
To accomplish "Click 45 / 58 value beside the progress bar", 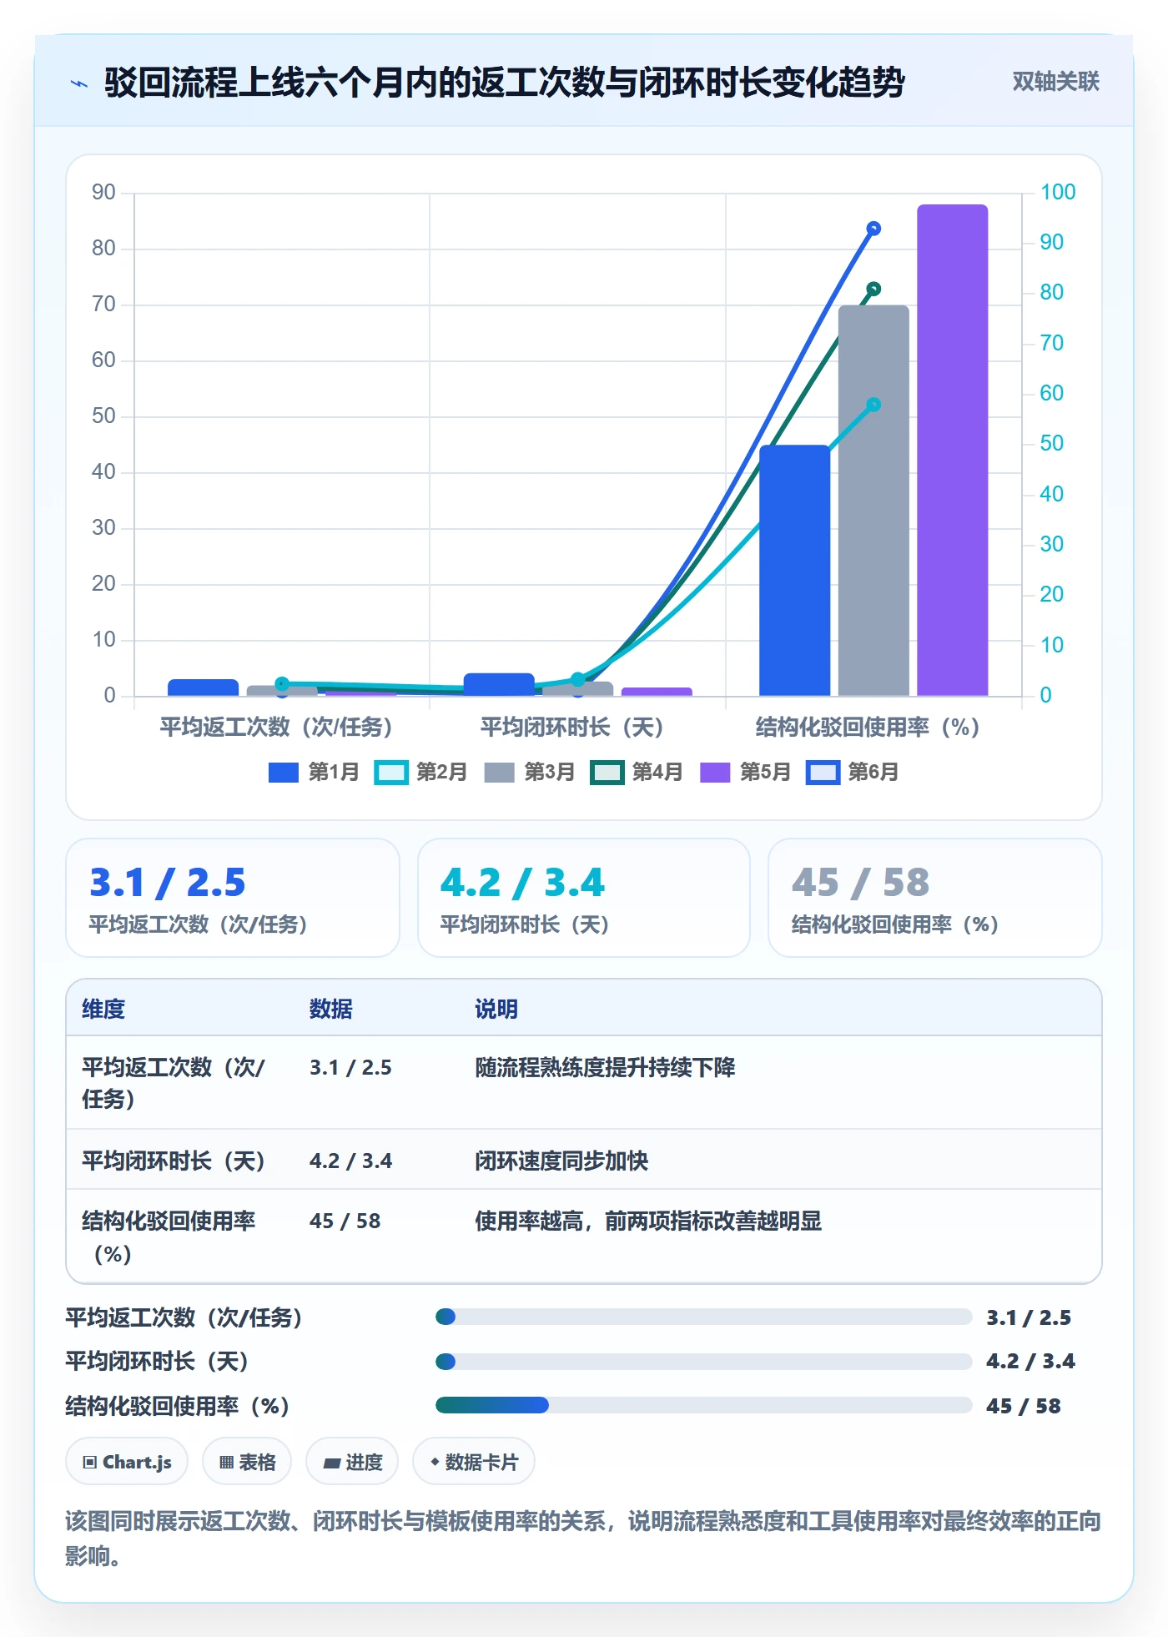I will click(x=1023, y=1407).
